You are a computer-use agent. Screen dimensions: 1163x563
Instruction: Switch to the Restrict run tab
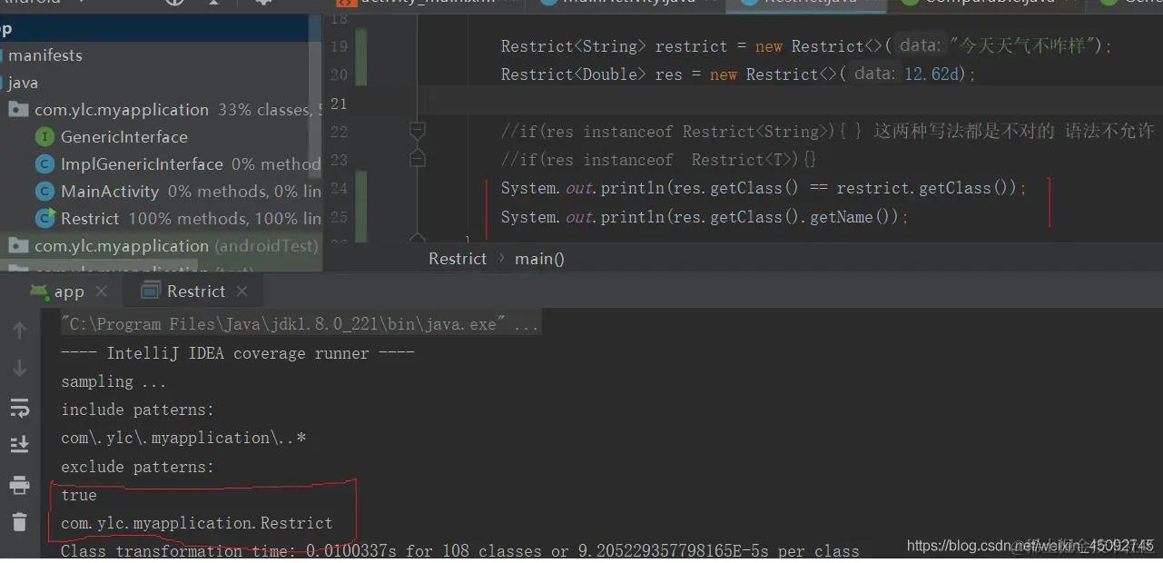point(184,291)
